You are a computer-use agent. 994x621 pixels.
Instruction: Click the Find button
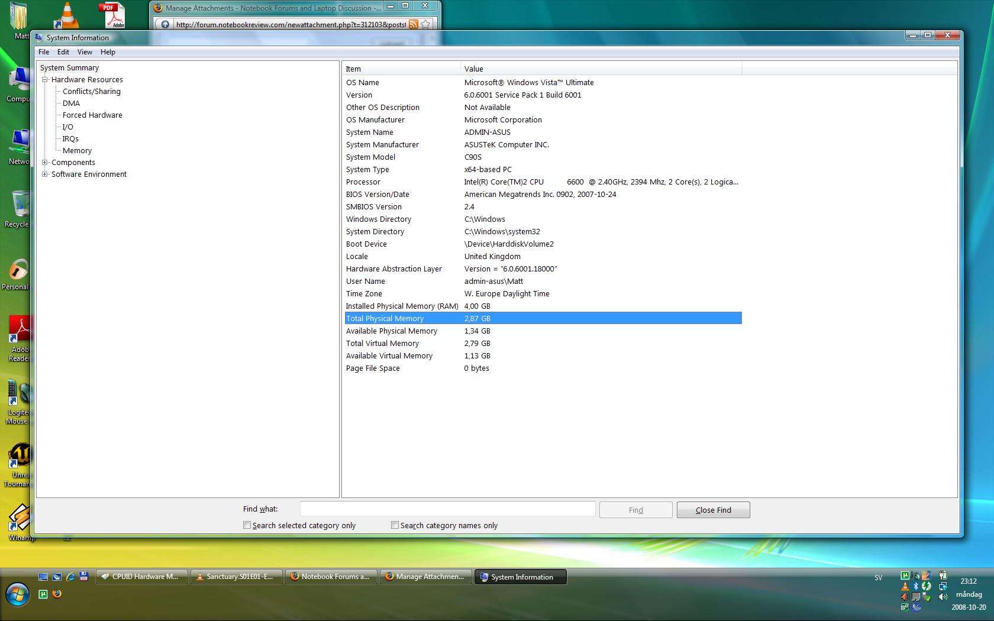tap(635, 510)
